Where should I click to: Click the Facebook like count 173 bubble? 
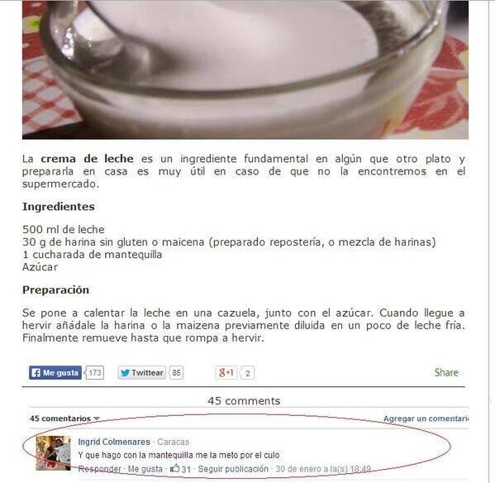pos(95,373)
